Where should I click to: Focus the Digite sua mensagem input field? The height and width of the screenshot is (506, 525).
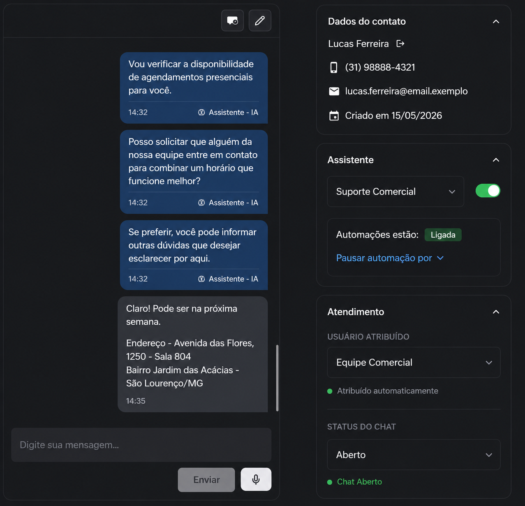141,445
